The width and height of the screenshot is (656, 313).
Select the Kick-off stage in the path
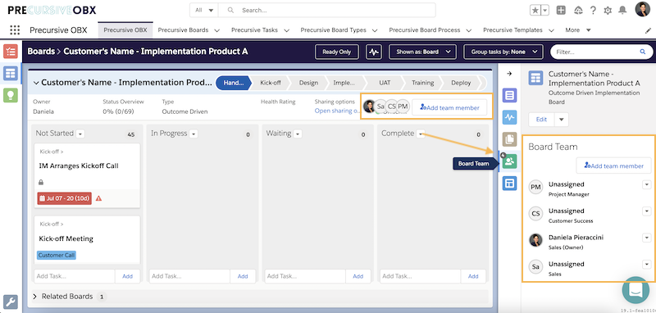tap(271, 83)
